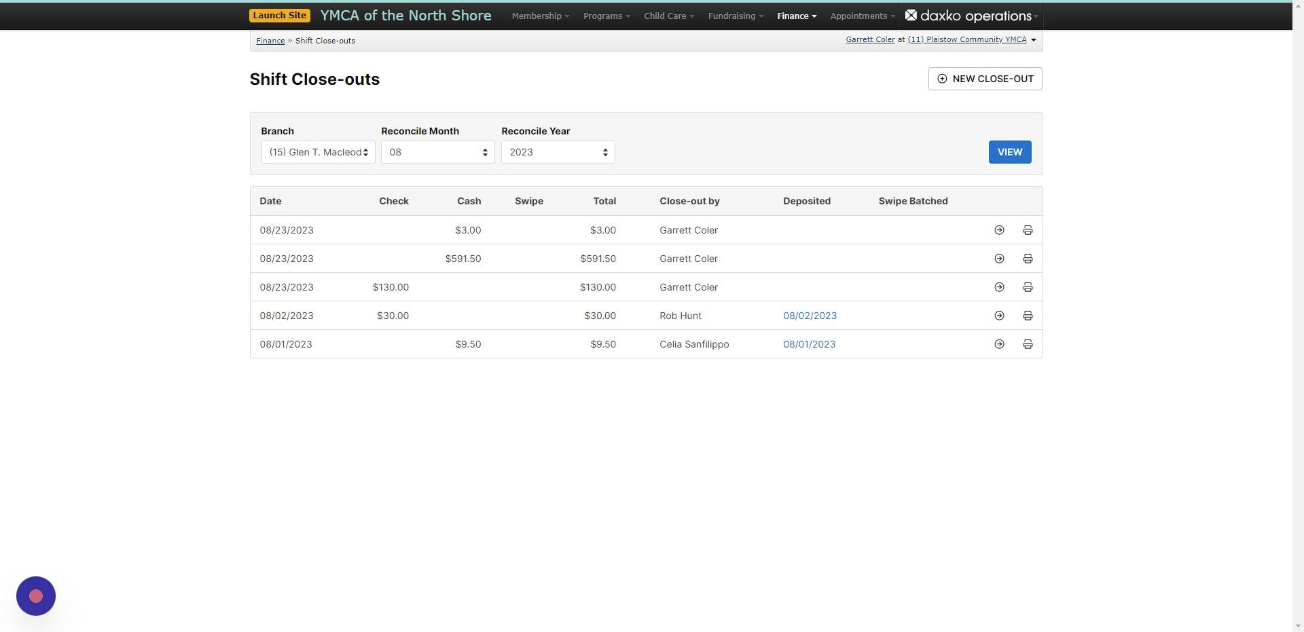The height and width of the screenshot is (632, 1304).
Task: Click the scrollbar down arrow
Action: (1298, 626)
